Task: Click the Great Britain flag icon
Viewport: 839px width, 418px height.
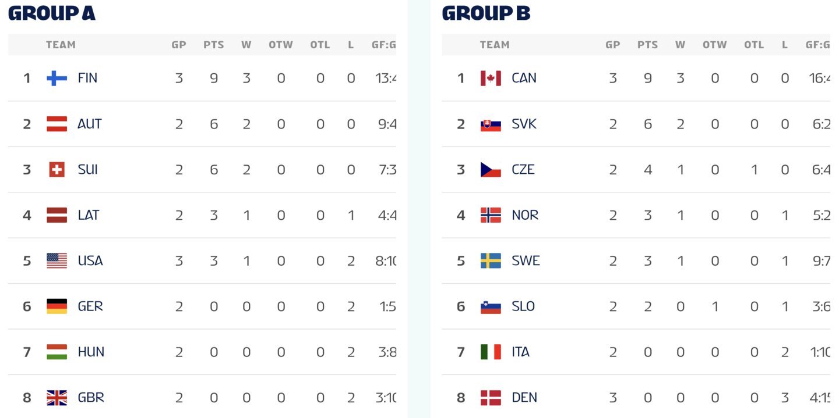Action: pos(57,398)
